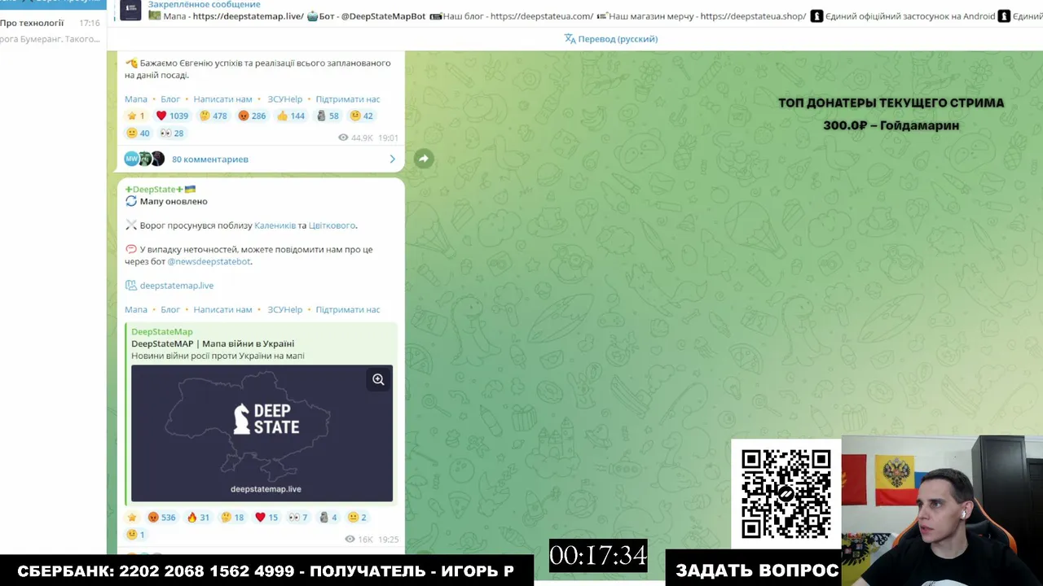
Task: Open Підтримати нас link in map-update post
Action: 348,310
